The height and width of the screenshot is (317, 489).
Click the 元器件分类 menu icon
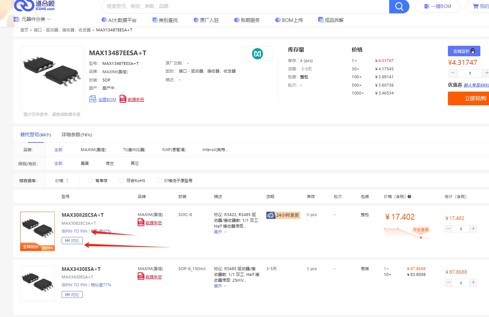pyautogui.click(x=16, y=19)
